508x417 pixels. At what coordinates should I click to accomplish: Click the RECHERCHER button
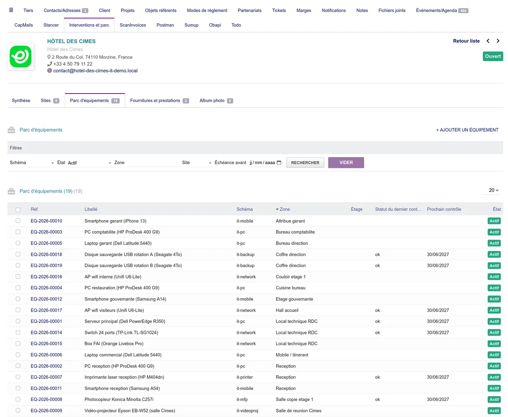305,163
